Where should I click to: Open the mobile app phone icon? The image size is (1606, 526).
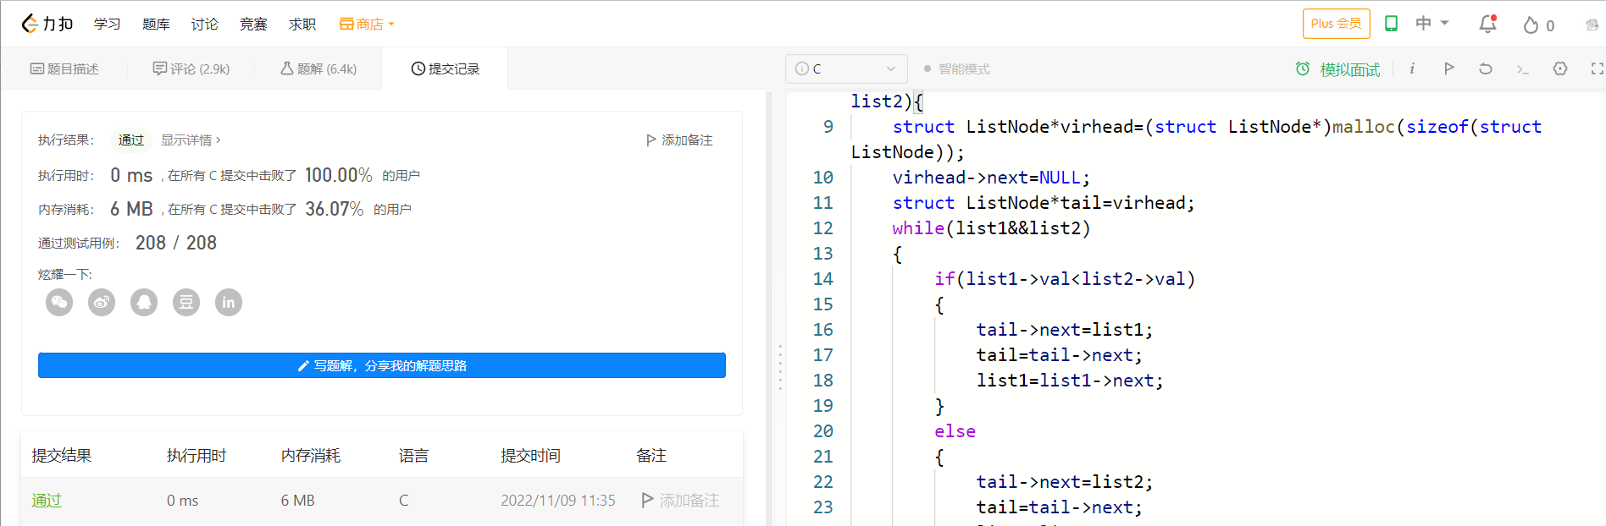1391,24
